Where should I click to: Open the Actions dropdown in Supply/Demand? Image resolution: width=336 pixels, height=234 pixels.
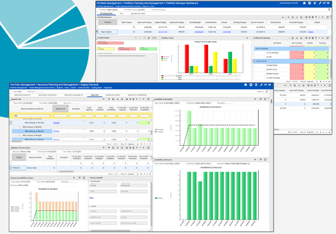pos(261,92)
